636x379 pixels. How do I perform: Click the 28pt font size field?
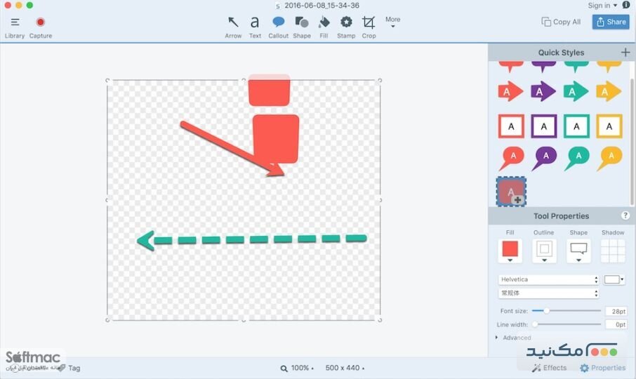coord(616,311)
